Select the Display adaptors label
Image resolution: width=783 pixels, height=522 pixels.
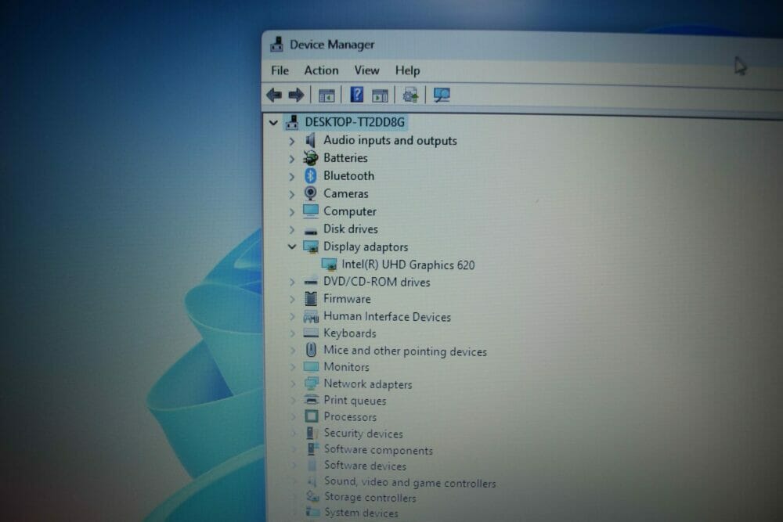click(x=366, y=247)
